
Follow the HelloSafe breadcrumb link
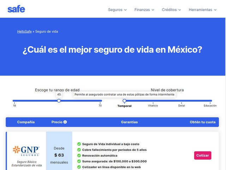pyautogui.click(x=24, y=32)
